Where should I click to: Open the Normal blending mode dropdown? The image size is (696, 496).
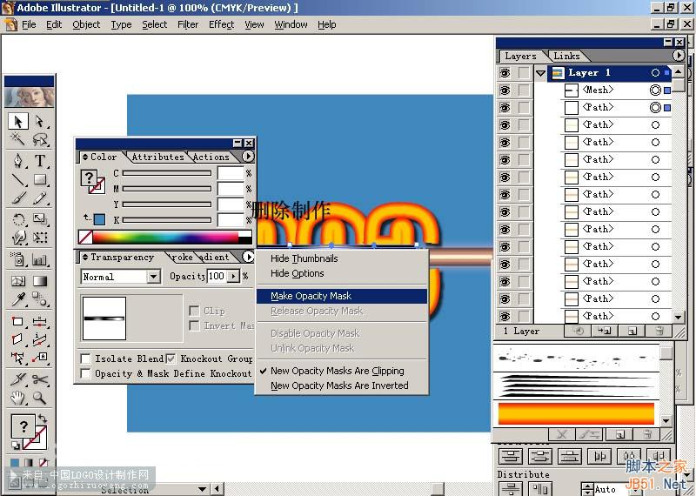click(x=154, y=277)
